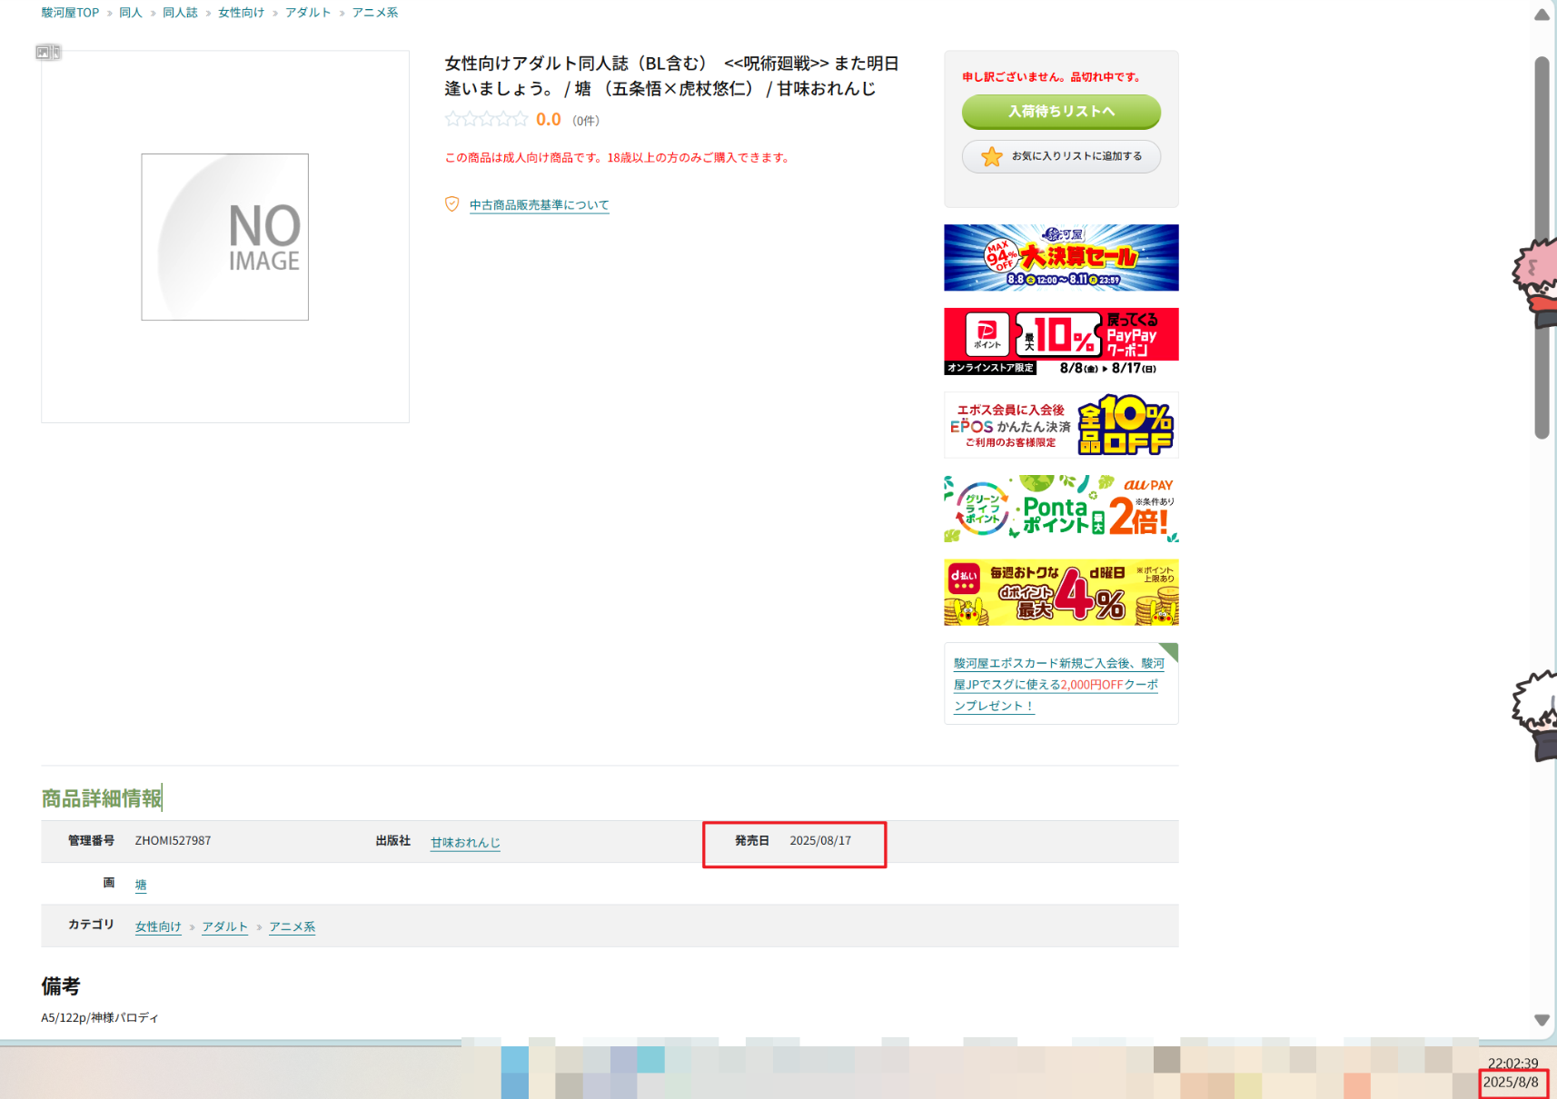Image resolution: width=1557 pixels, height=1099 pixels.
Task: Open アニメ系 link in カテゴリ row
Action: (x=292, y=926)
